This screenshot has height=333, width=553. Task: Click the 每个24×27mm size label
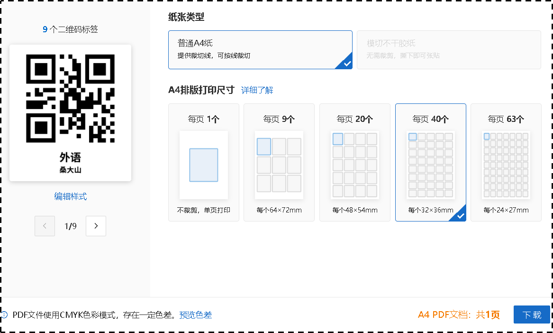[506, 210]
